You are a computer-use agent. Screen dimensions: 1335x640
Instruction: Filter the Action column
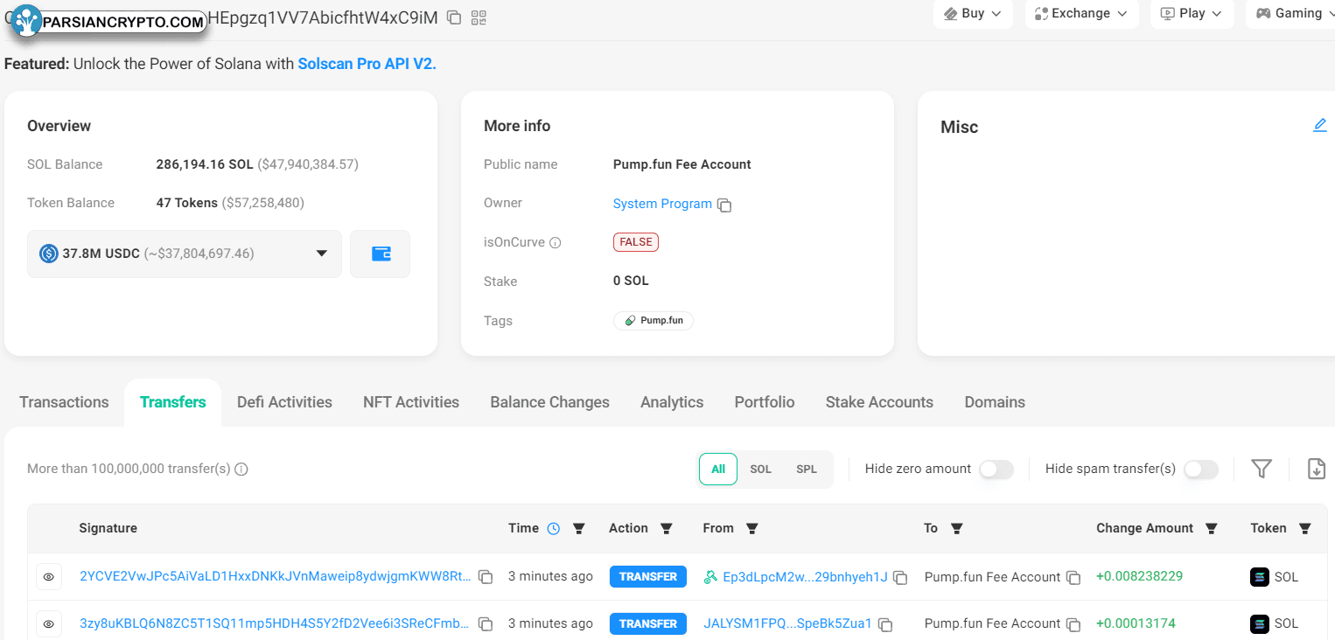pos(666,528)
